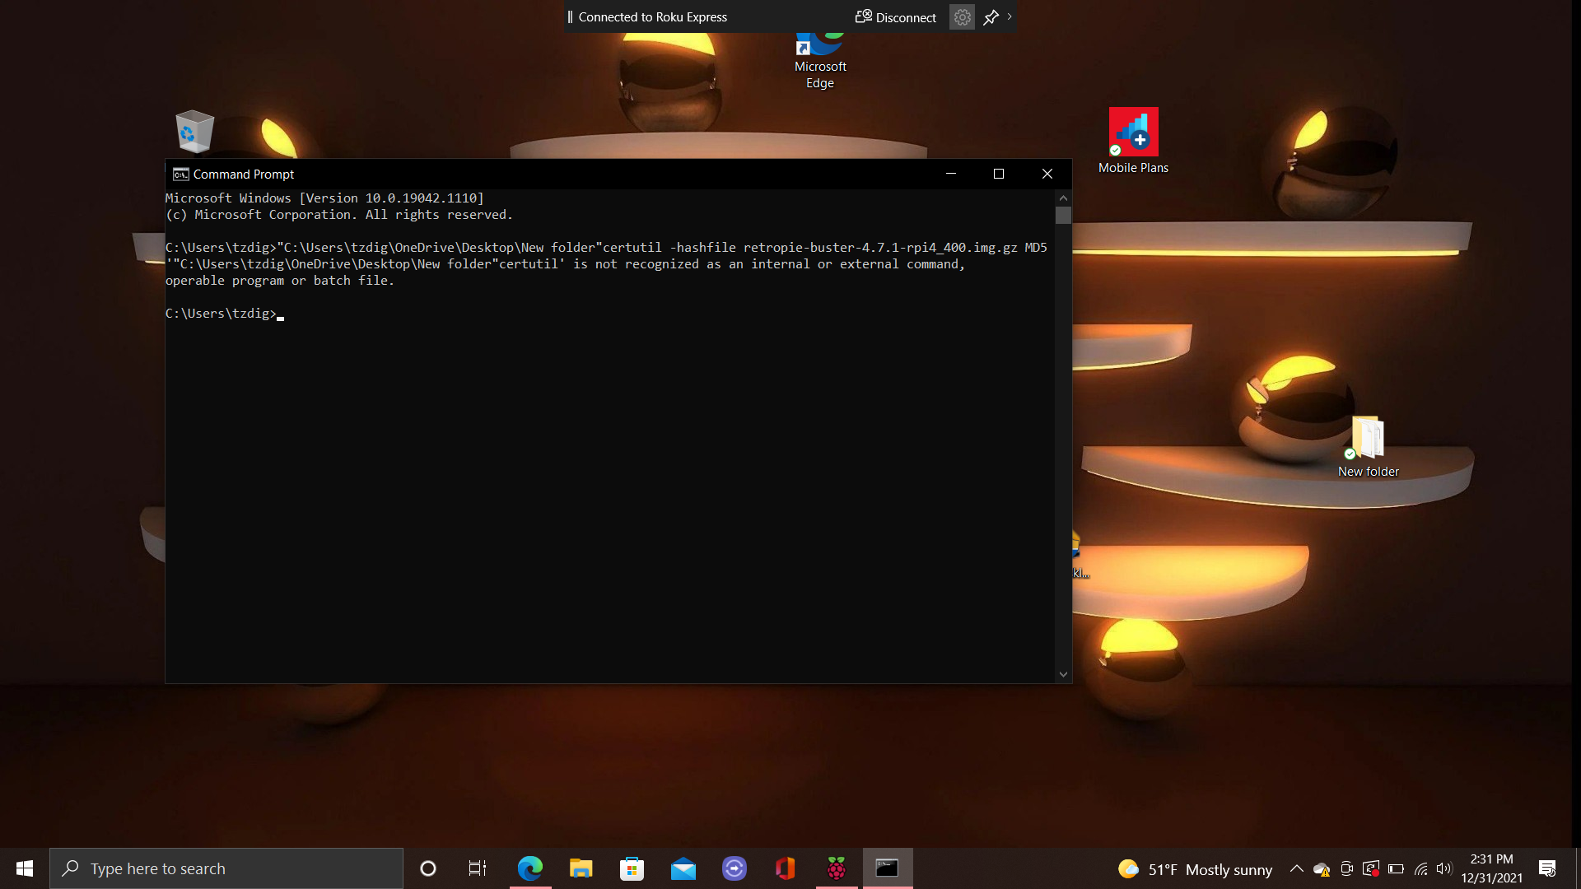This screenshot has width=1581, height=889.
Task: Show hidden system tray icons chevron
Action: (x=1296, y=868)
